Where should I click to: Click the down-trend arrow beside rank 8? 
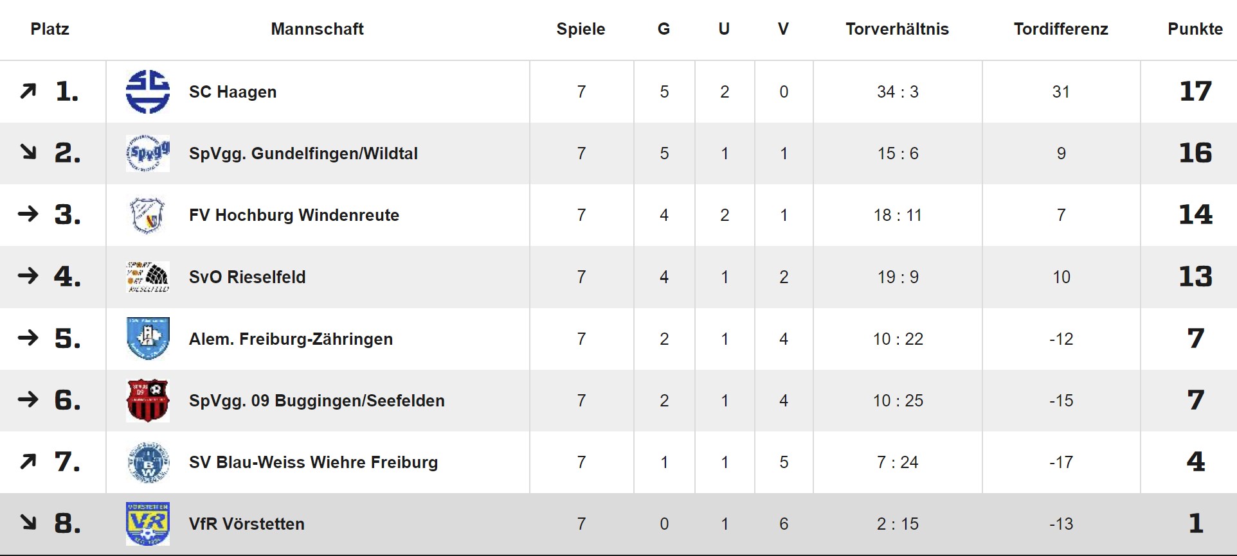28,523
